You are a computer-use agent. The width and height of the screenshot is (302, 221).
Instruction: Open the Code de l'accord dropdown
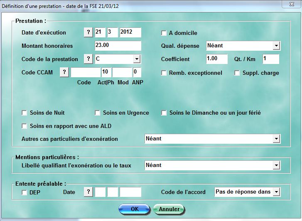coord(276,192)
